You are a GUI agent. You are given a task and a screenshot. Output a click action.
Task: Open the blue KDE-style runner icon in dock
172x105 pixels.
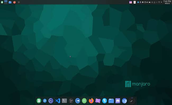point(105,101)
